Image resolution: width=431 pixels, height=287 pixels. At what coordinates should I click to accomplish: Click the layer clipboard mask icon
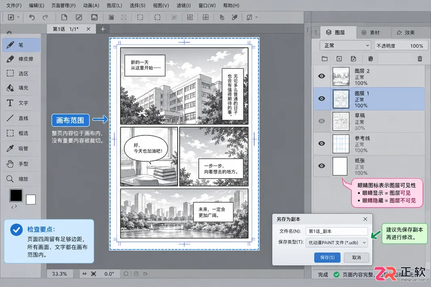click(371, 59)
